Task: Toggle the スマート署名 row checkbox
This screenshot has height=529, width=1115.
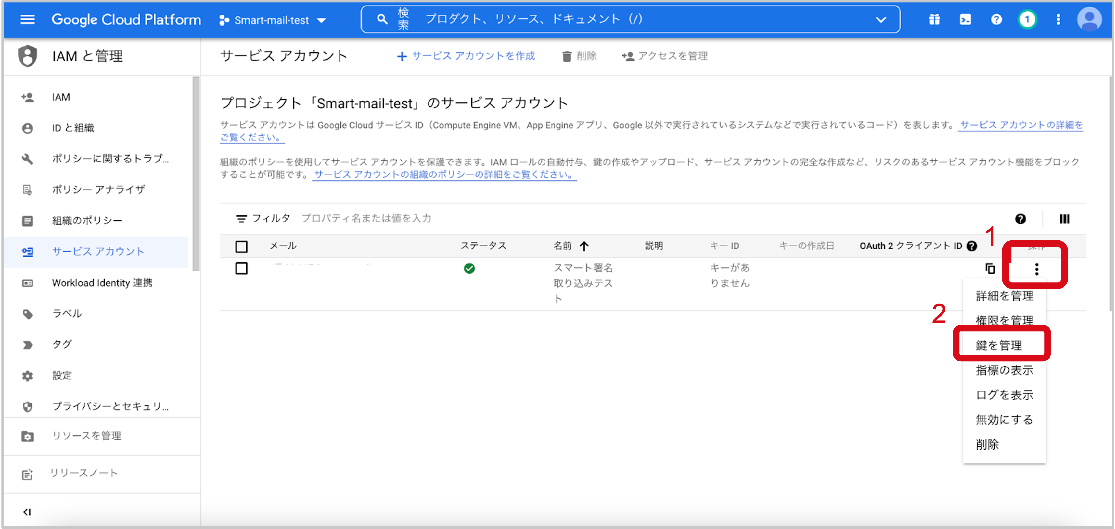Action: 241,268
